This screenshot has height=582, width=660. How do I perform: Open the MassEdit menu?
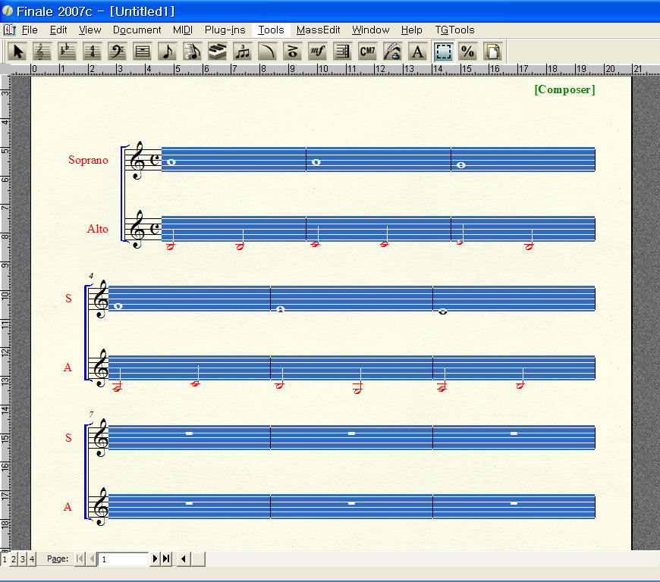click(x=318, y=30)
